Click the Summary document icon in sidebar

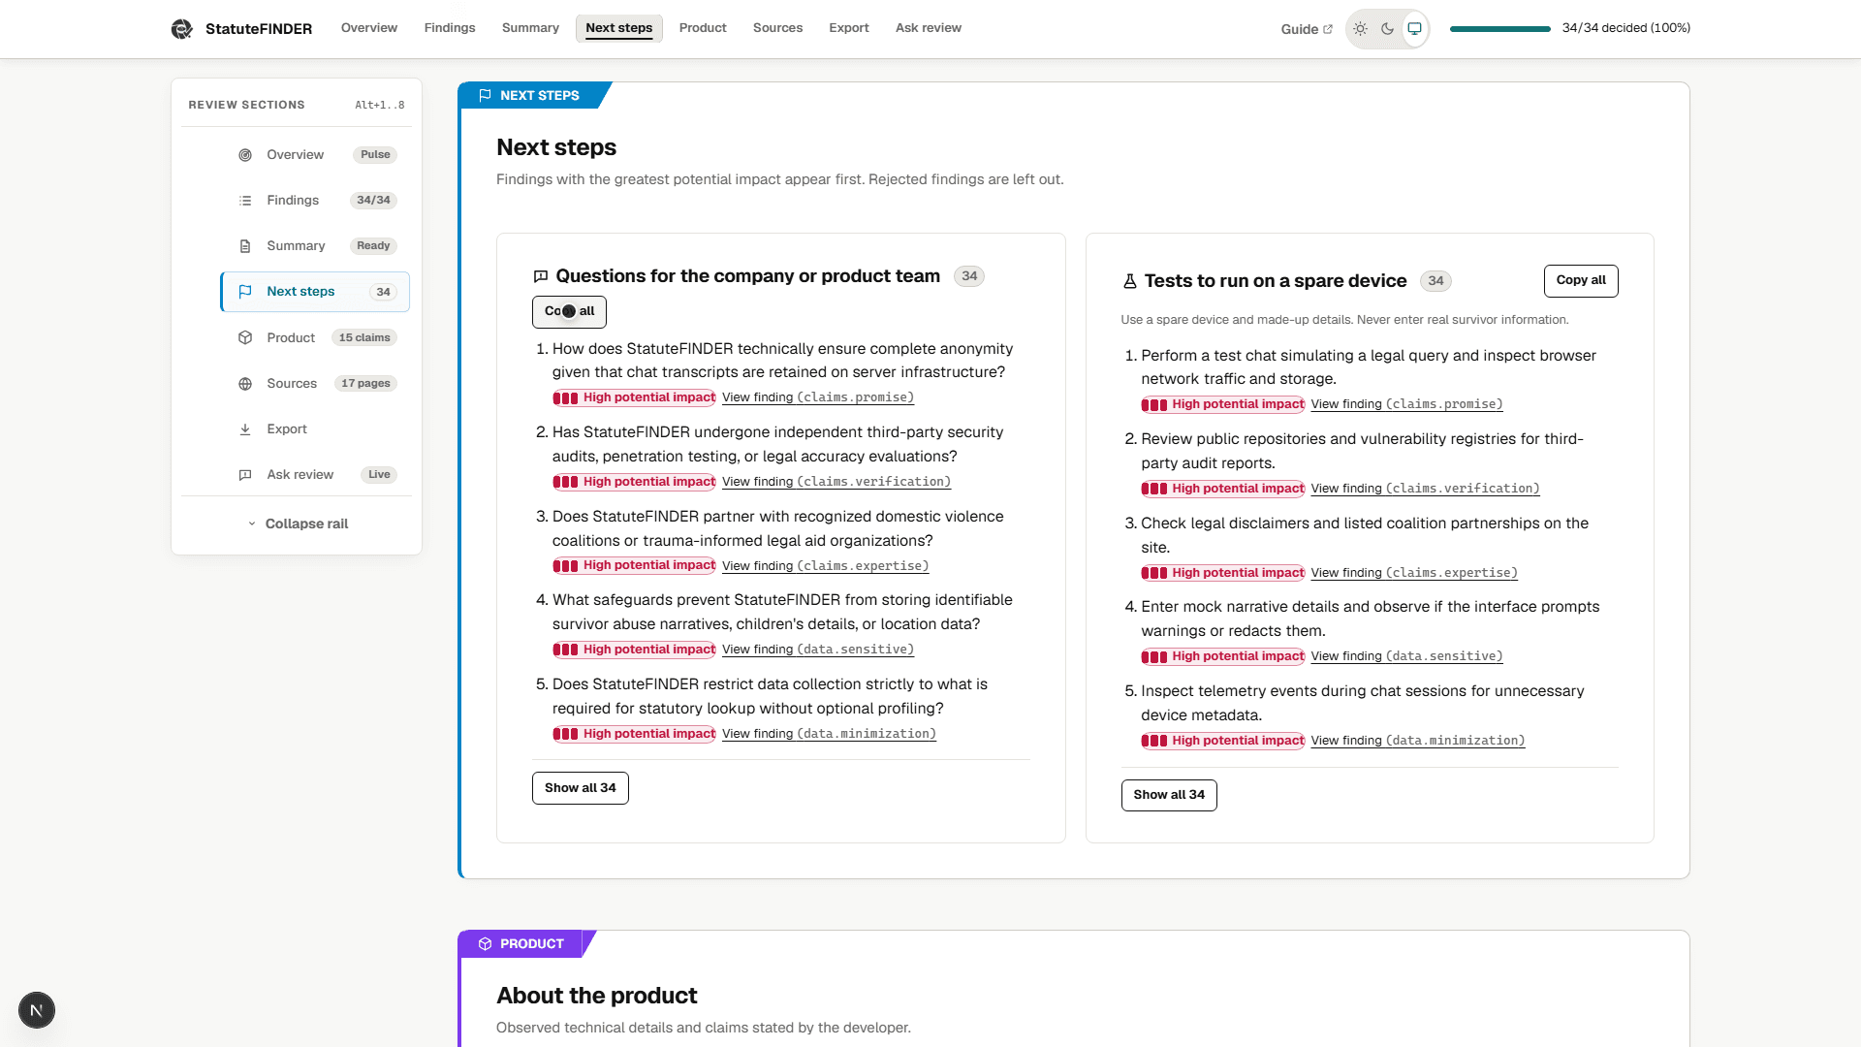click(x=245, y=246)
